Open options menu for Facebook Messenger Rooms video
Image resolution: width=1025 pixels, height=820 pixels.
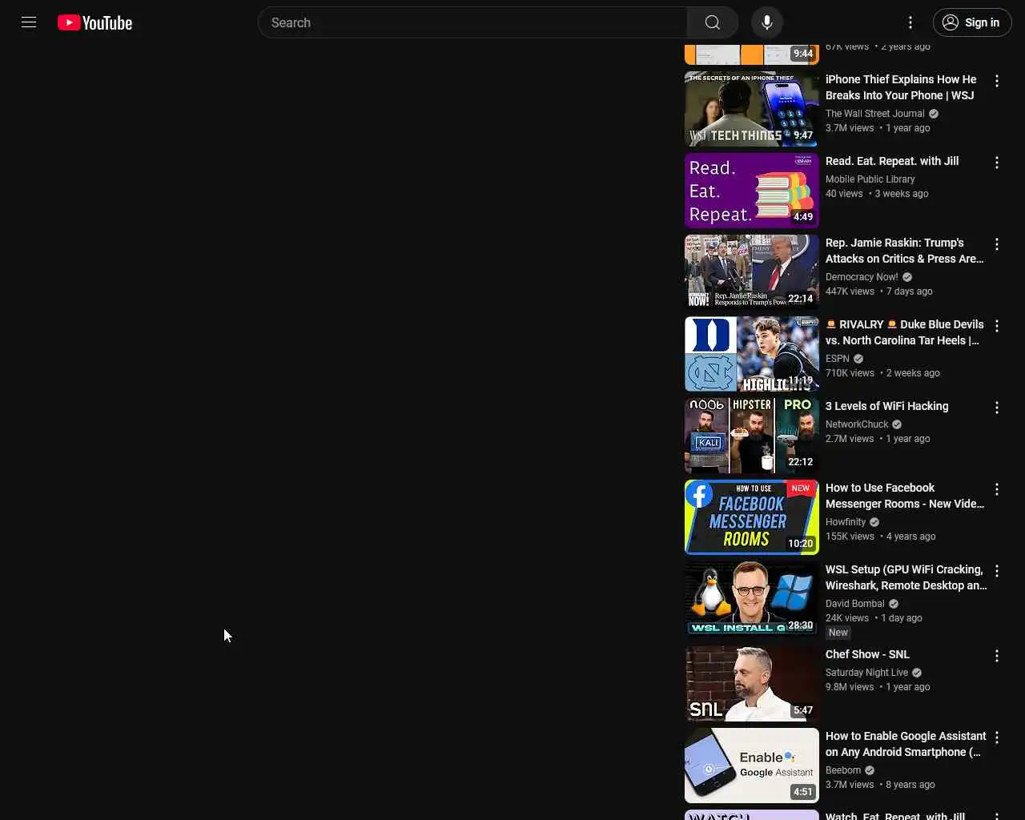[997, 489]
